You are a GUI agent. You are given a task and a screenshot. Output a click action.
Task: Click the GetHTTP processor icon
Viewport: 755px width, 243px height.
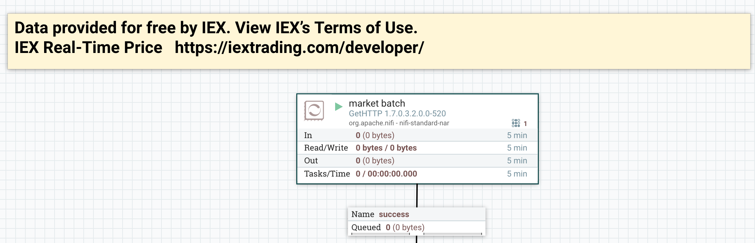314,110
